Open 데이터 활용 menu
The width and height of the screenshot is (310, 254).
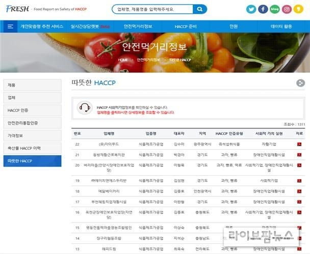[x=281, y=26]
